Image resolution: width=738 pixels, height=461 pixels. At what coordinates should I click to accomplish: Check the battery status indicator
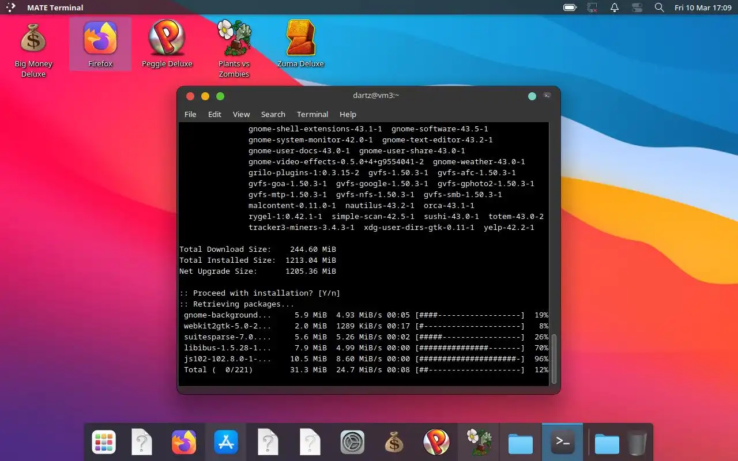pyautogui.click(x=570, y=7)
